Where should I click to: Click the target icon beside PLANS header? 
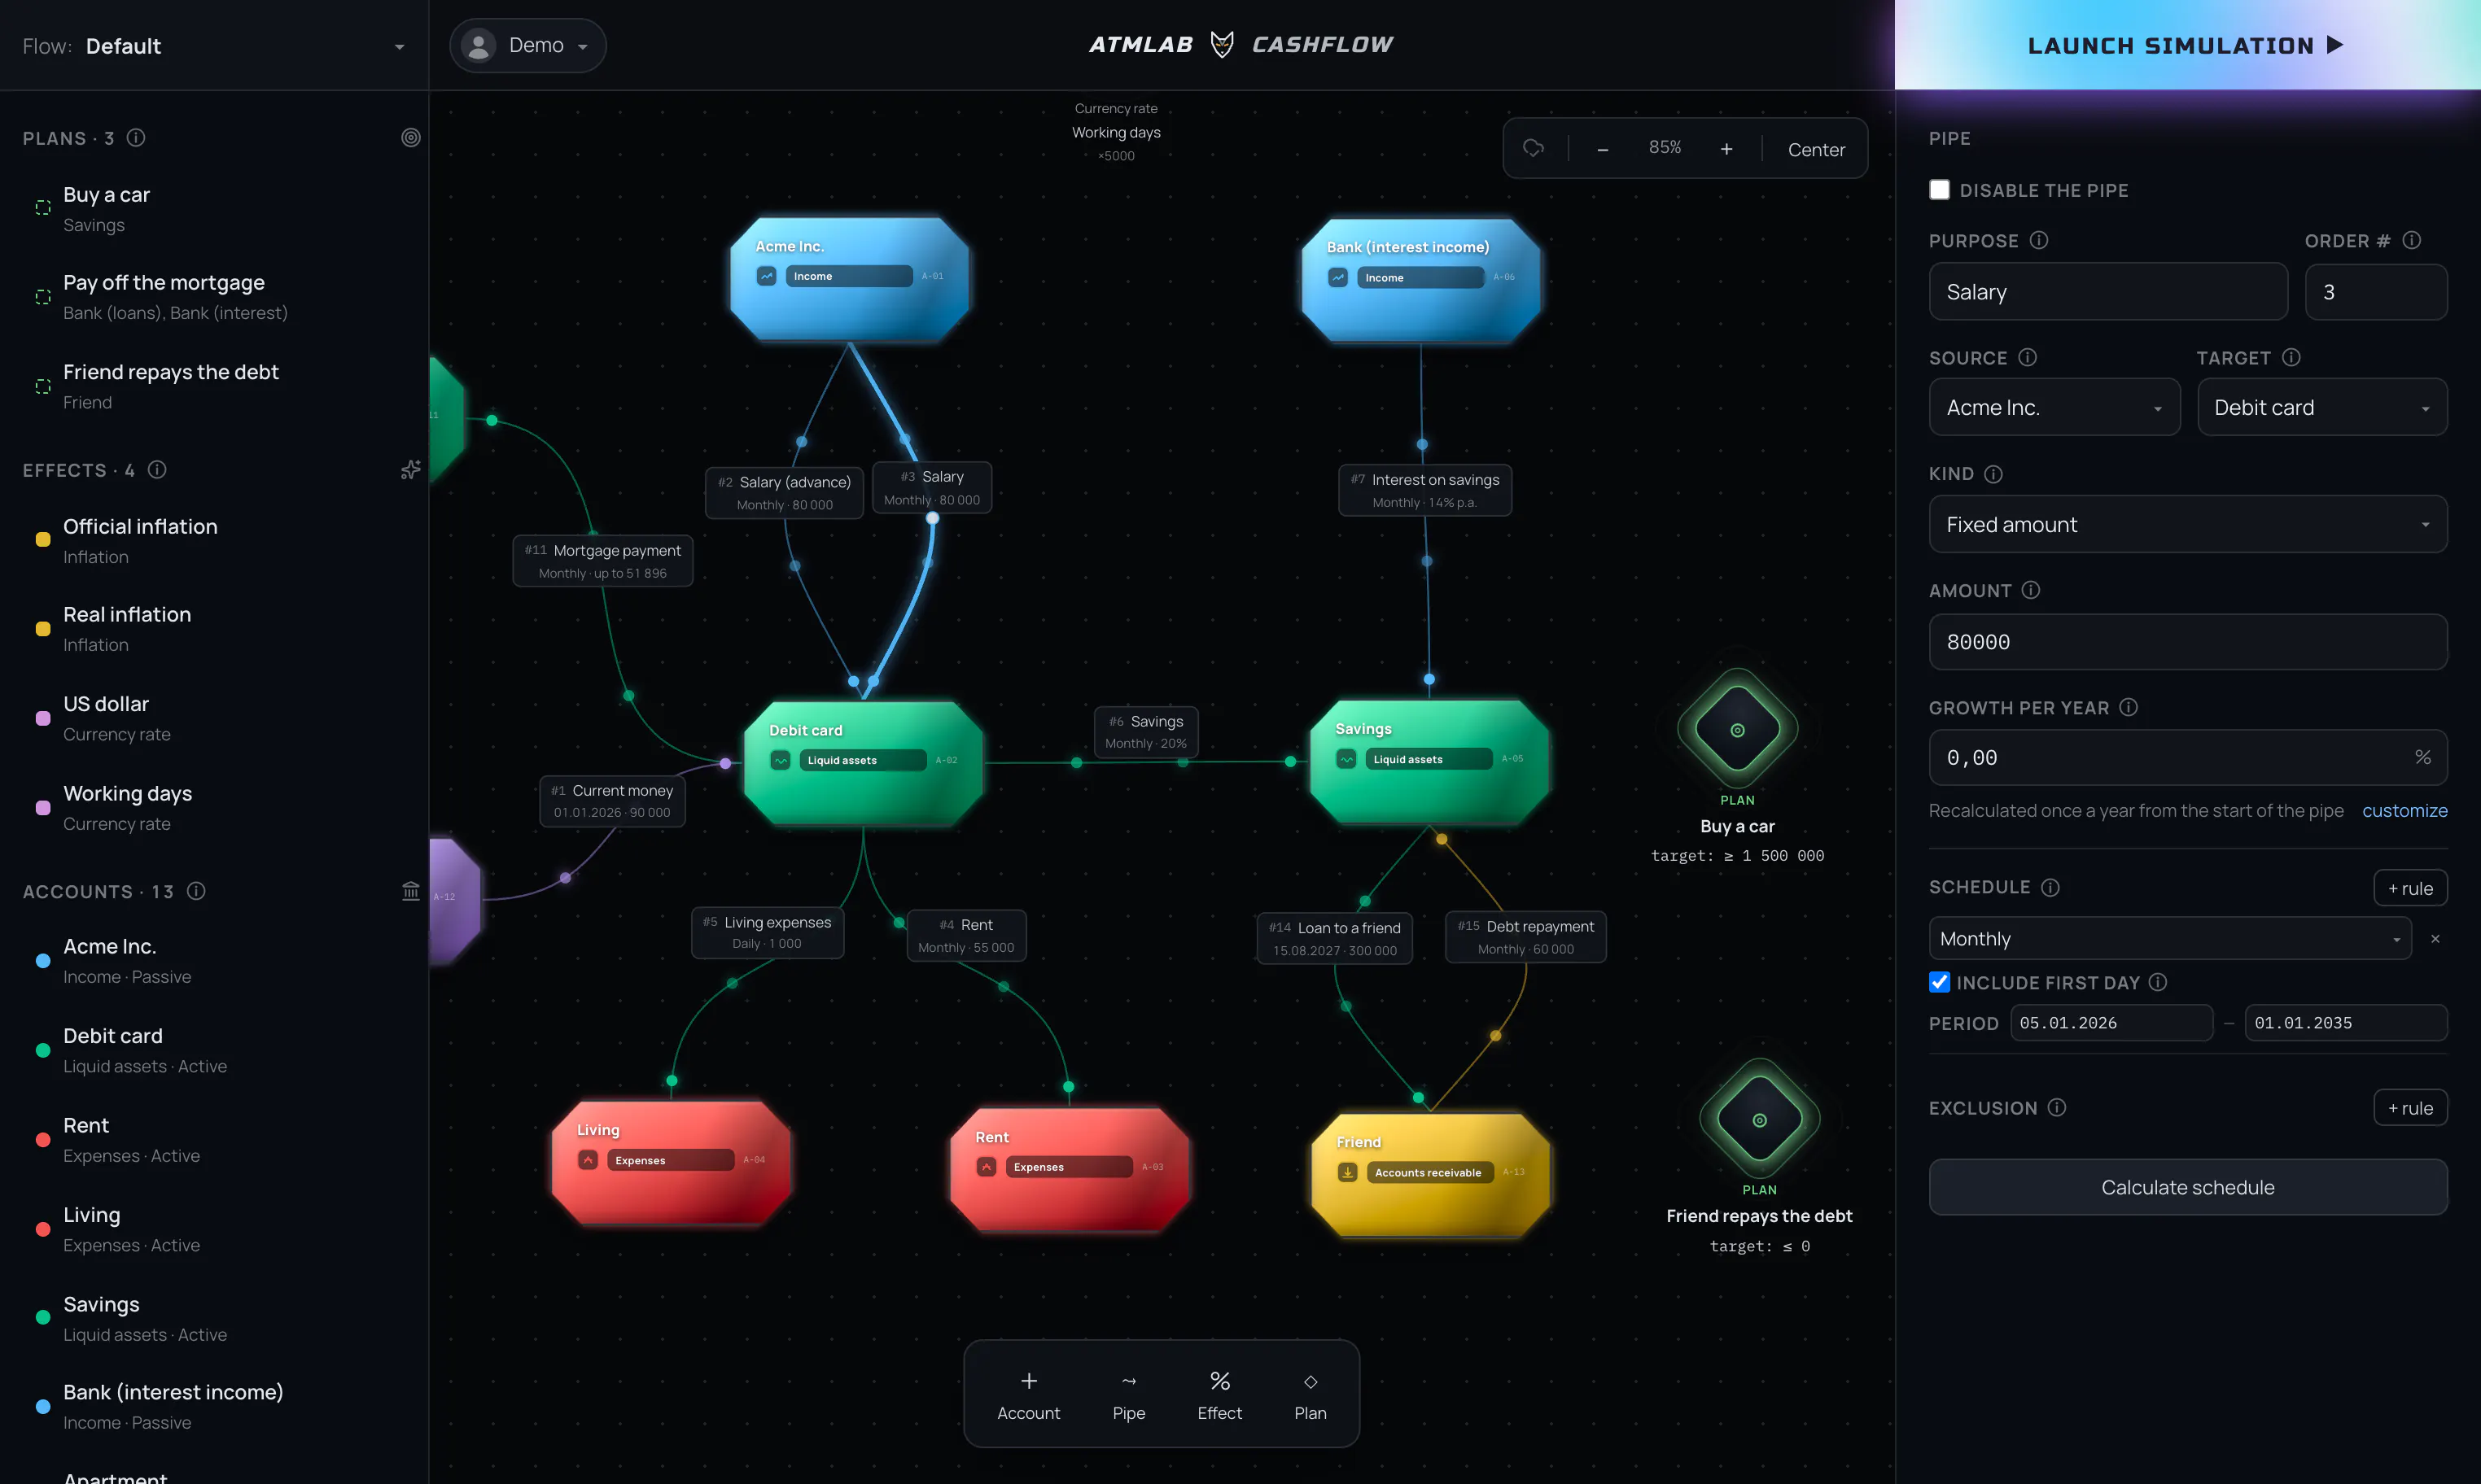point(410,138)
